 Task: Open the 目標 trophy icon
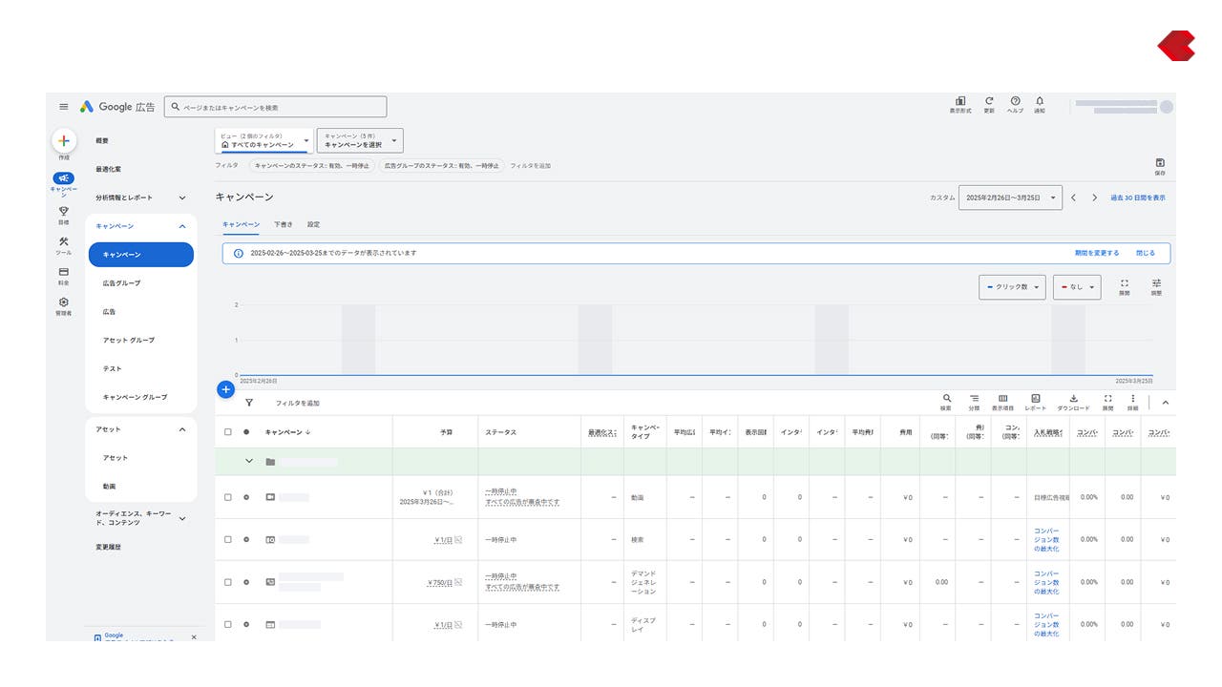(64, 211)
